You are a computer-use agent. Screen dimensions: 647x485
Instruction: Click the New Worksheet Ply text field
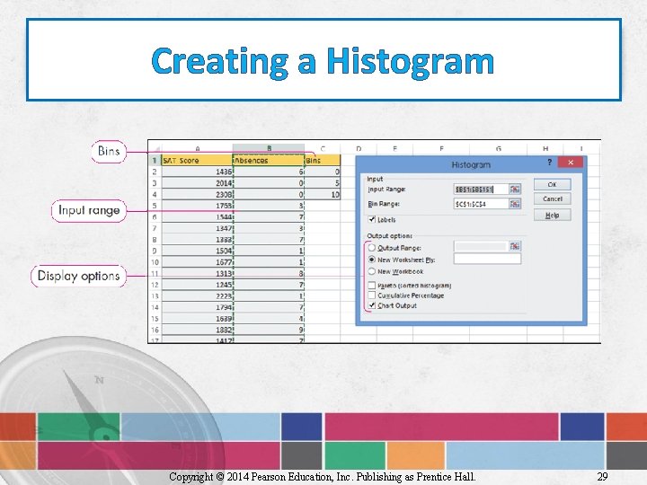click(x=487, y=259)
